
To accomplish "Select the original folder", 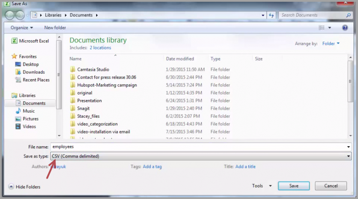I will coord(85,93).
